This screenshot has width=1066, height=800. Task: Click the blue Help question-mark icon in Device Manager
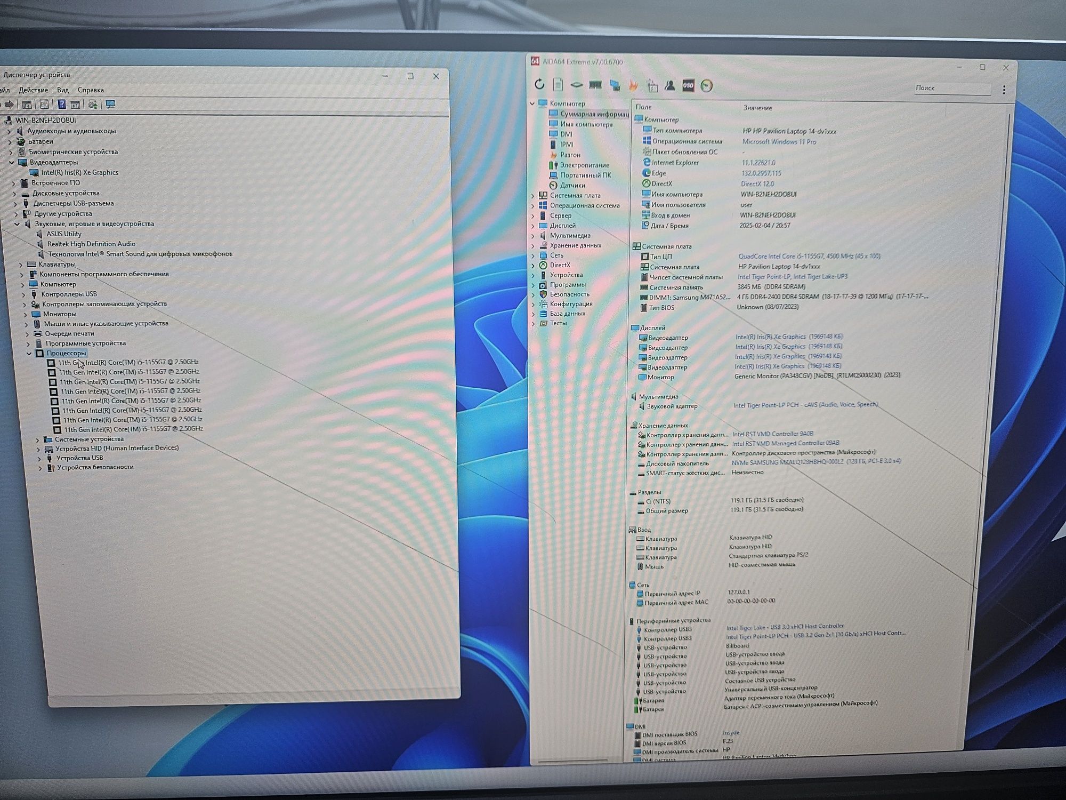pos(62,104)
